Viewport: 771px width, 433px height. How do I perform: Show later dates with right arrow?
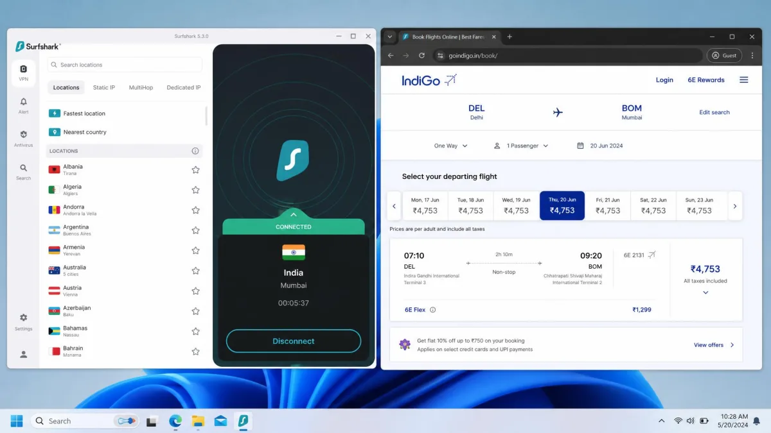pos(735,206)
